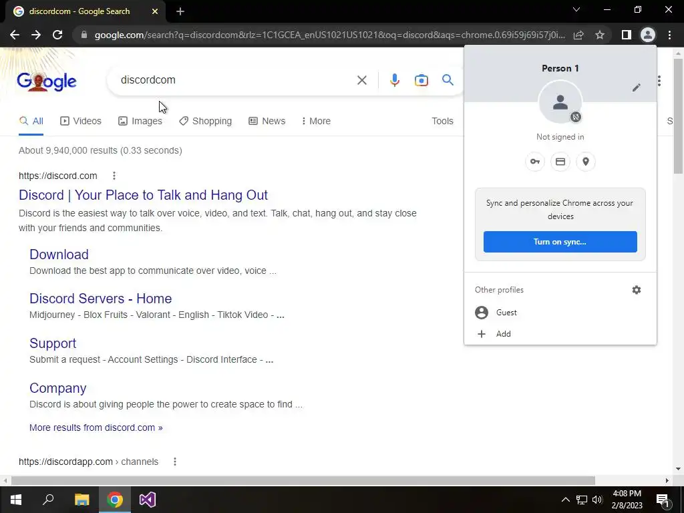Click the horizontal scrollbar thumb
Image resolution: width=684 pixels, height=513 pixels.
303,480
